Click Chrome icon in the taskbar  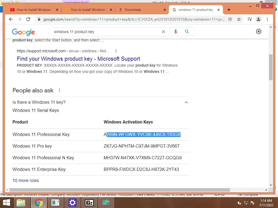point(39,203)
